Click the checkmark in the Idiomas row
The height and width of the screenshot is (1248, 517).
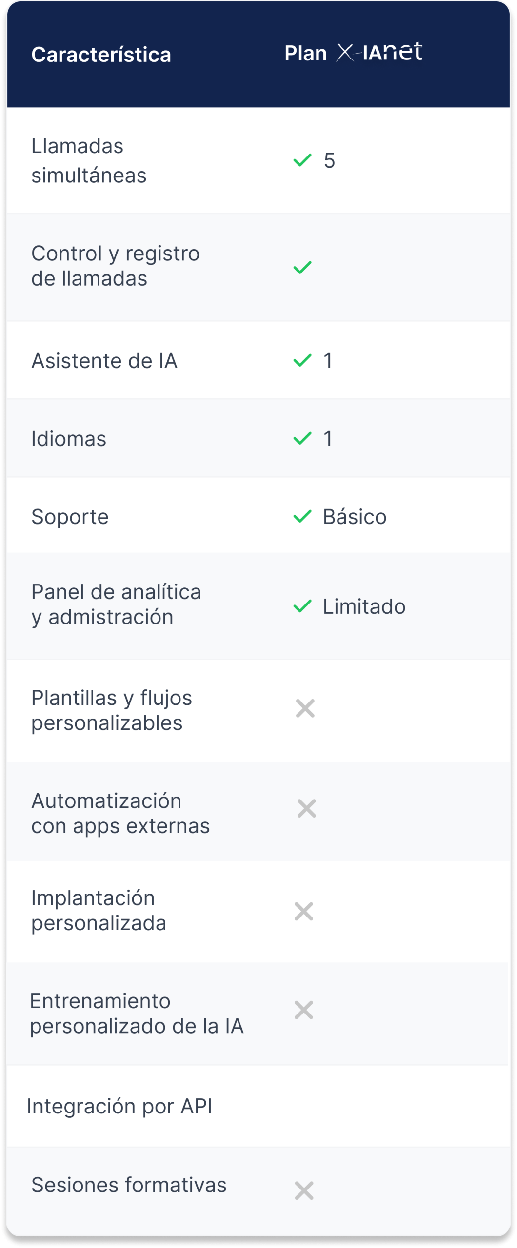tap(302, 438)
